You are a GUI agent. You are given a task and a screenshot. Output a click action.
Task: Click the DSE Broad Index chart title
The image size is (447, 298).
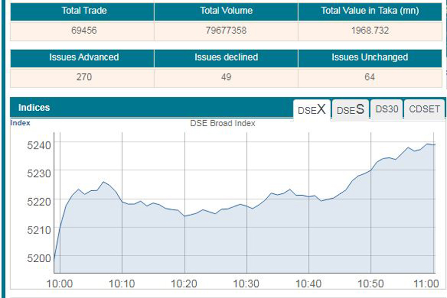(x=223, y=123)
